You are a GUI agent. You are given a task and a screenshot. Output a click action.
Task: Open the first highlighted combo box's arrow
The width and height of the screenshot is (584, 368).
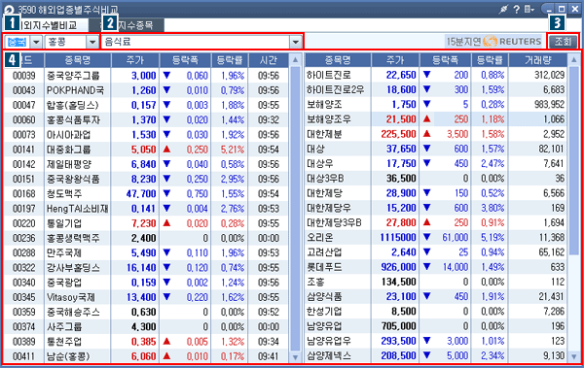[x=36, y=42]
